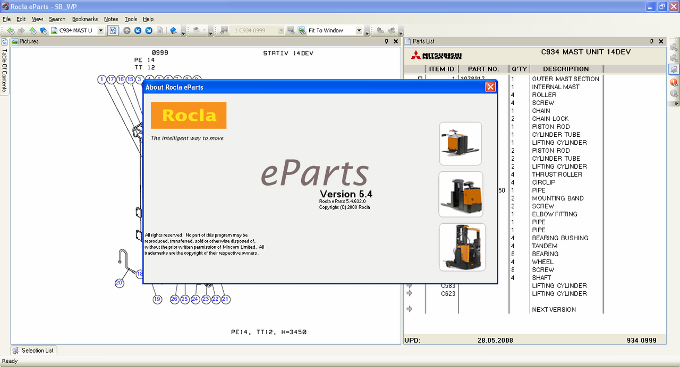
Task: Click the greyed Forward arrow toolbar icon
Action: [x=21, y=31]
